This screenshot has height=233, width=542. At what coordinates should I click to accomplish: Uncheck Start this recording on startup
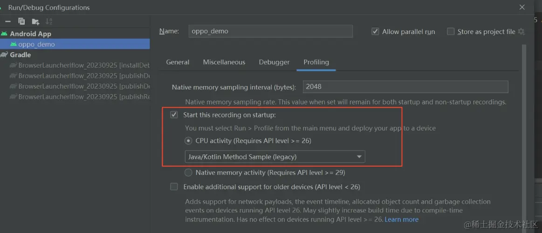(x=174, y=115)
